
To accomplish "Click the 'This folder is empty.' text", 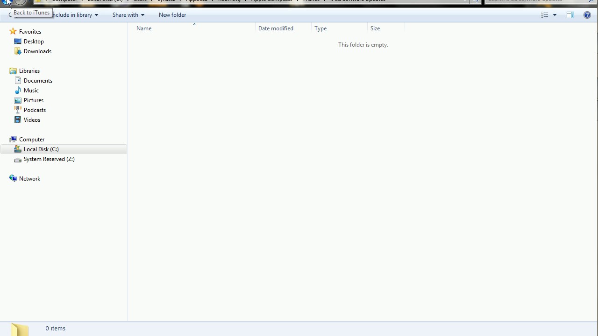I will click(363, 45).
